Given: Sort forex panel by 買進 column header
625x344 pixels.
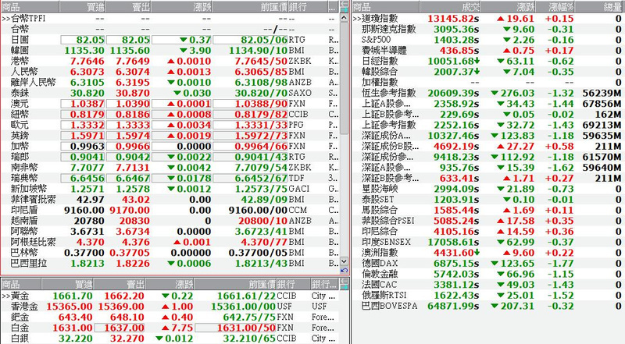Looking at the screenshot, I should click(83, 7).
